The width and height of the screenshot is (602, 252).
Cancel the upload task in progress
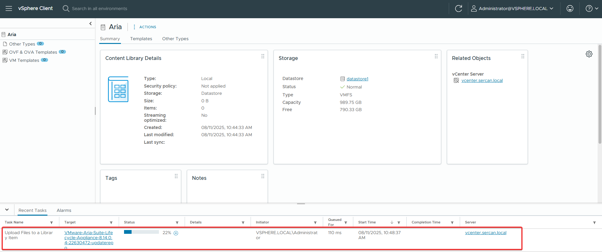[x=176, y=233]
